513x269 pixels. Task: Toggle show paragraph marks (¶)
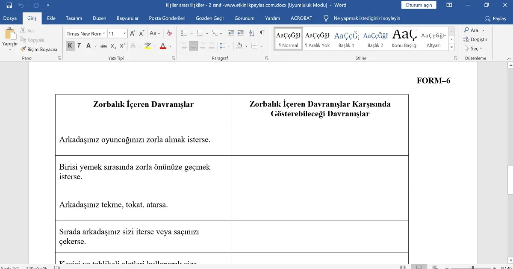tap(262, 33)
